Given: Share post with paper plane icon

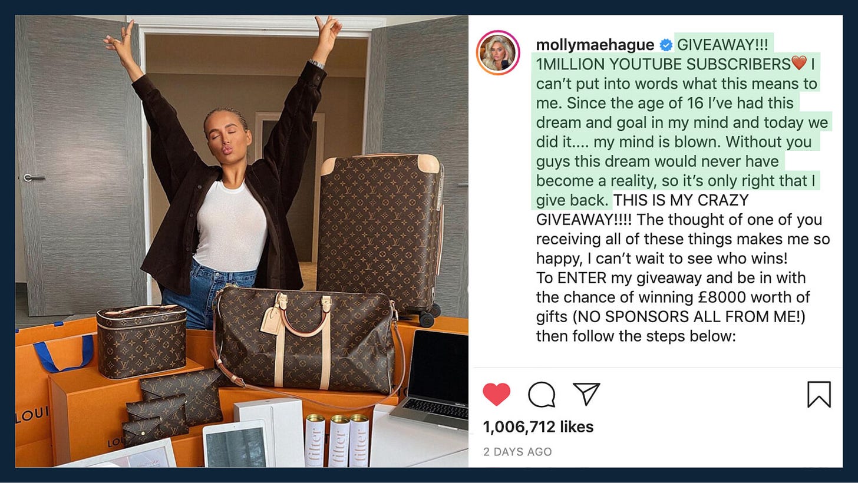Looking at the screenshot, I should point(586,393).
